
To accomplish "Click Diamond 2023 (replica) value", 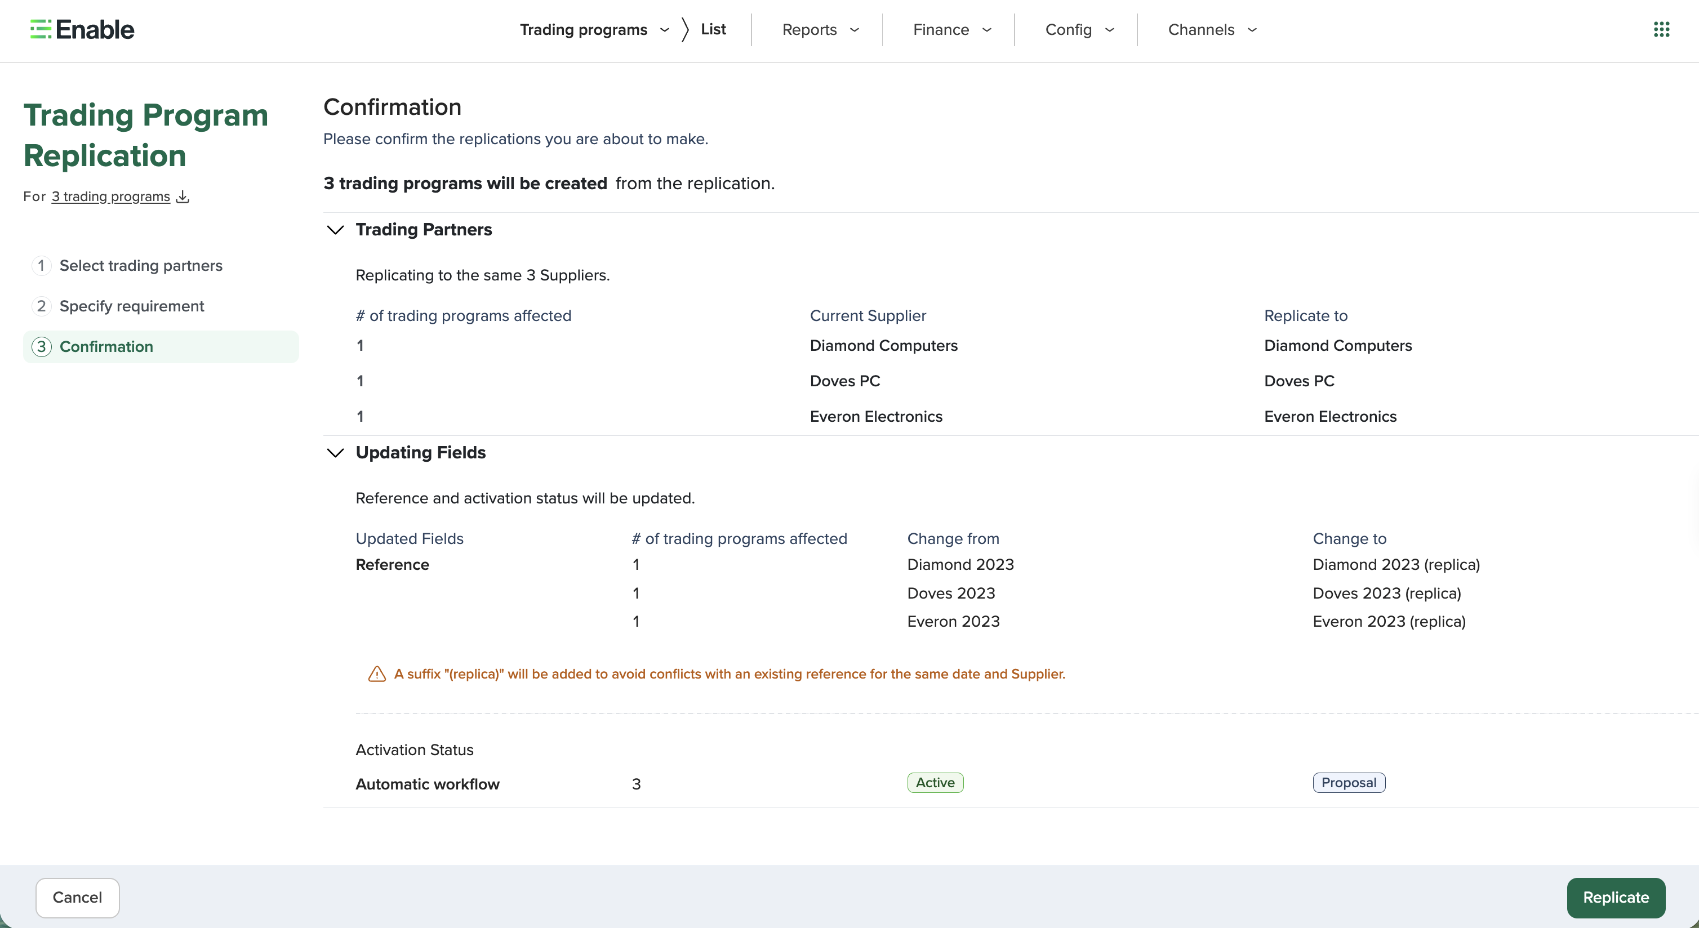I will 1396,565.
